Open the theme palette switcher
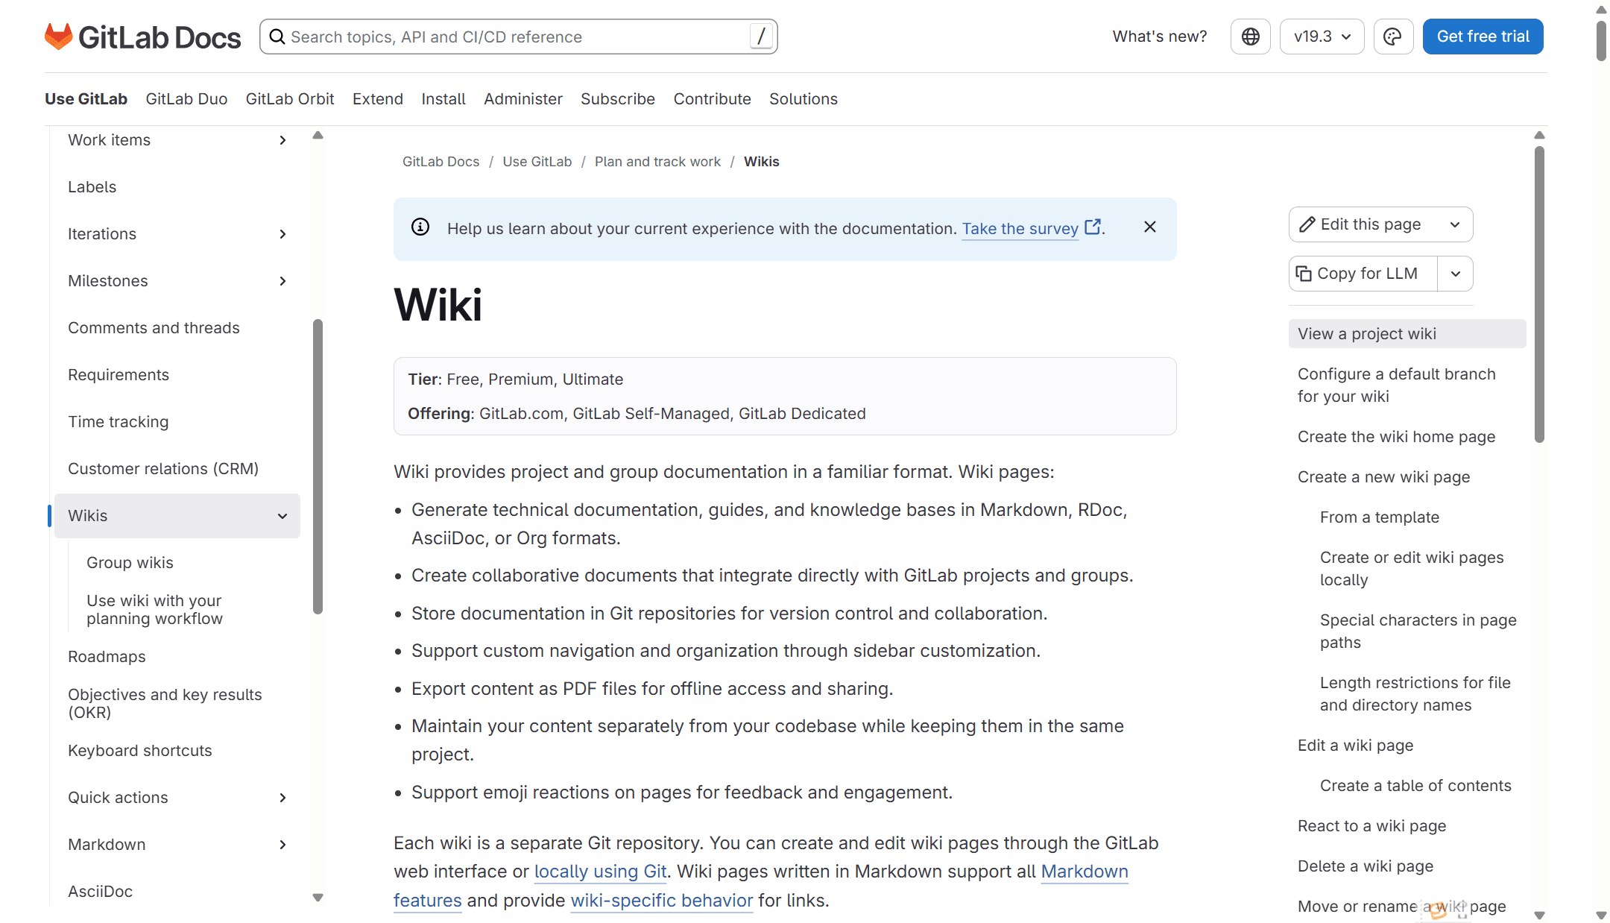Screen dimensions: 1610x923 point(1393,37)
